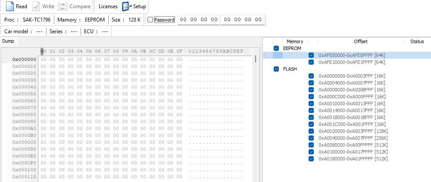Uncheck the FLASH group checkbox
Image resolution: width=431 pixels, height=182 pixels.
coord(276,69)
